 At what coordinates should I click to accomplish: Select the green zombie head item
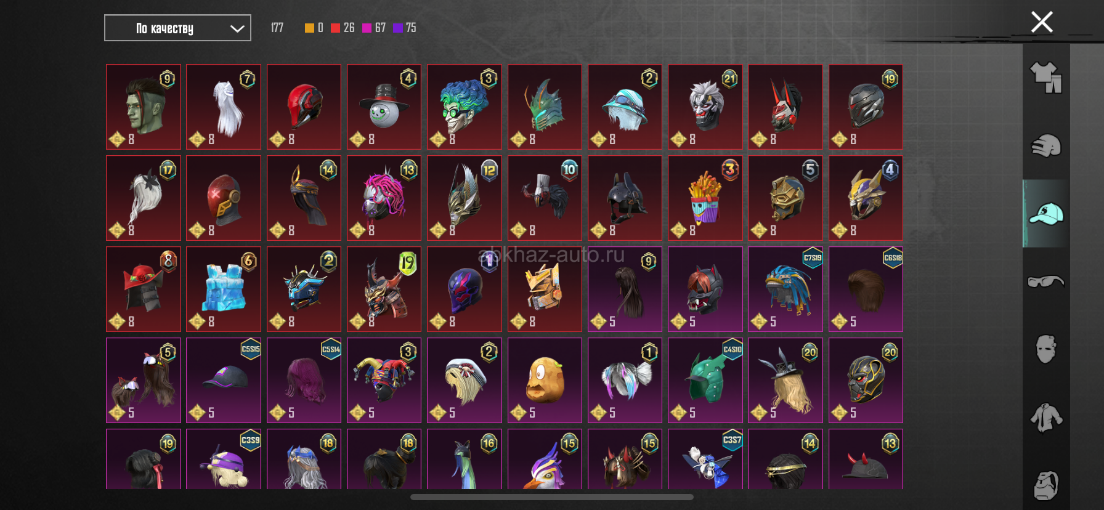[144, 107]
